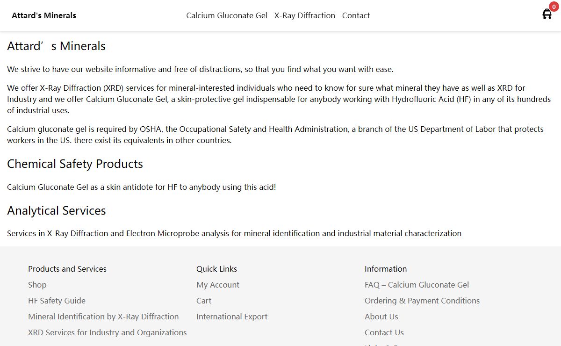
Task: Open the Shop footer link
Action: [37, 285]
